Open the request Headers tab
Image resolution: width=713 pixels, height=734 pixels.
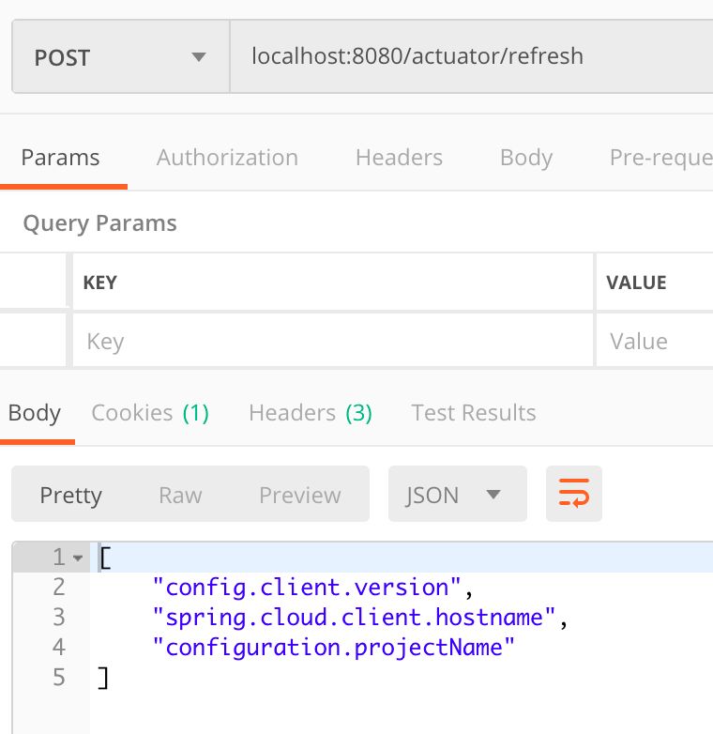pos(399,158)
